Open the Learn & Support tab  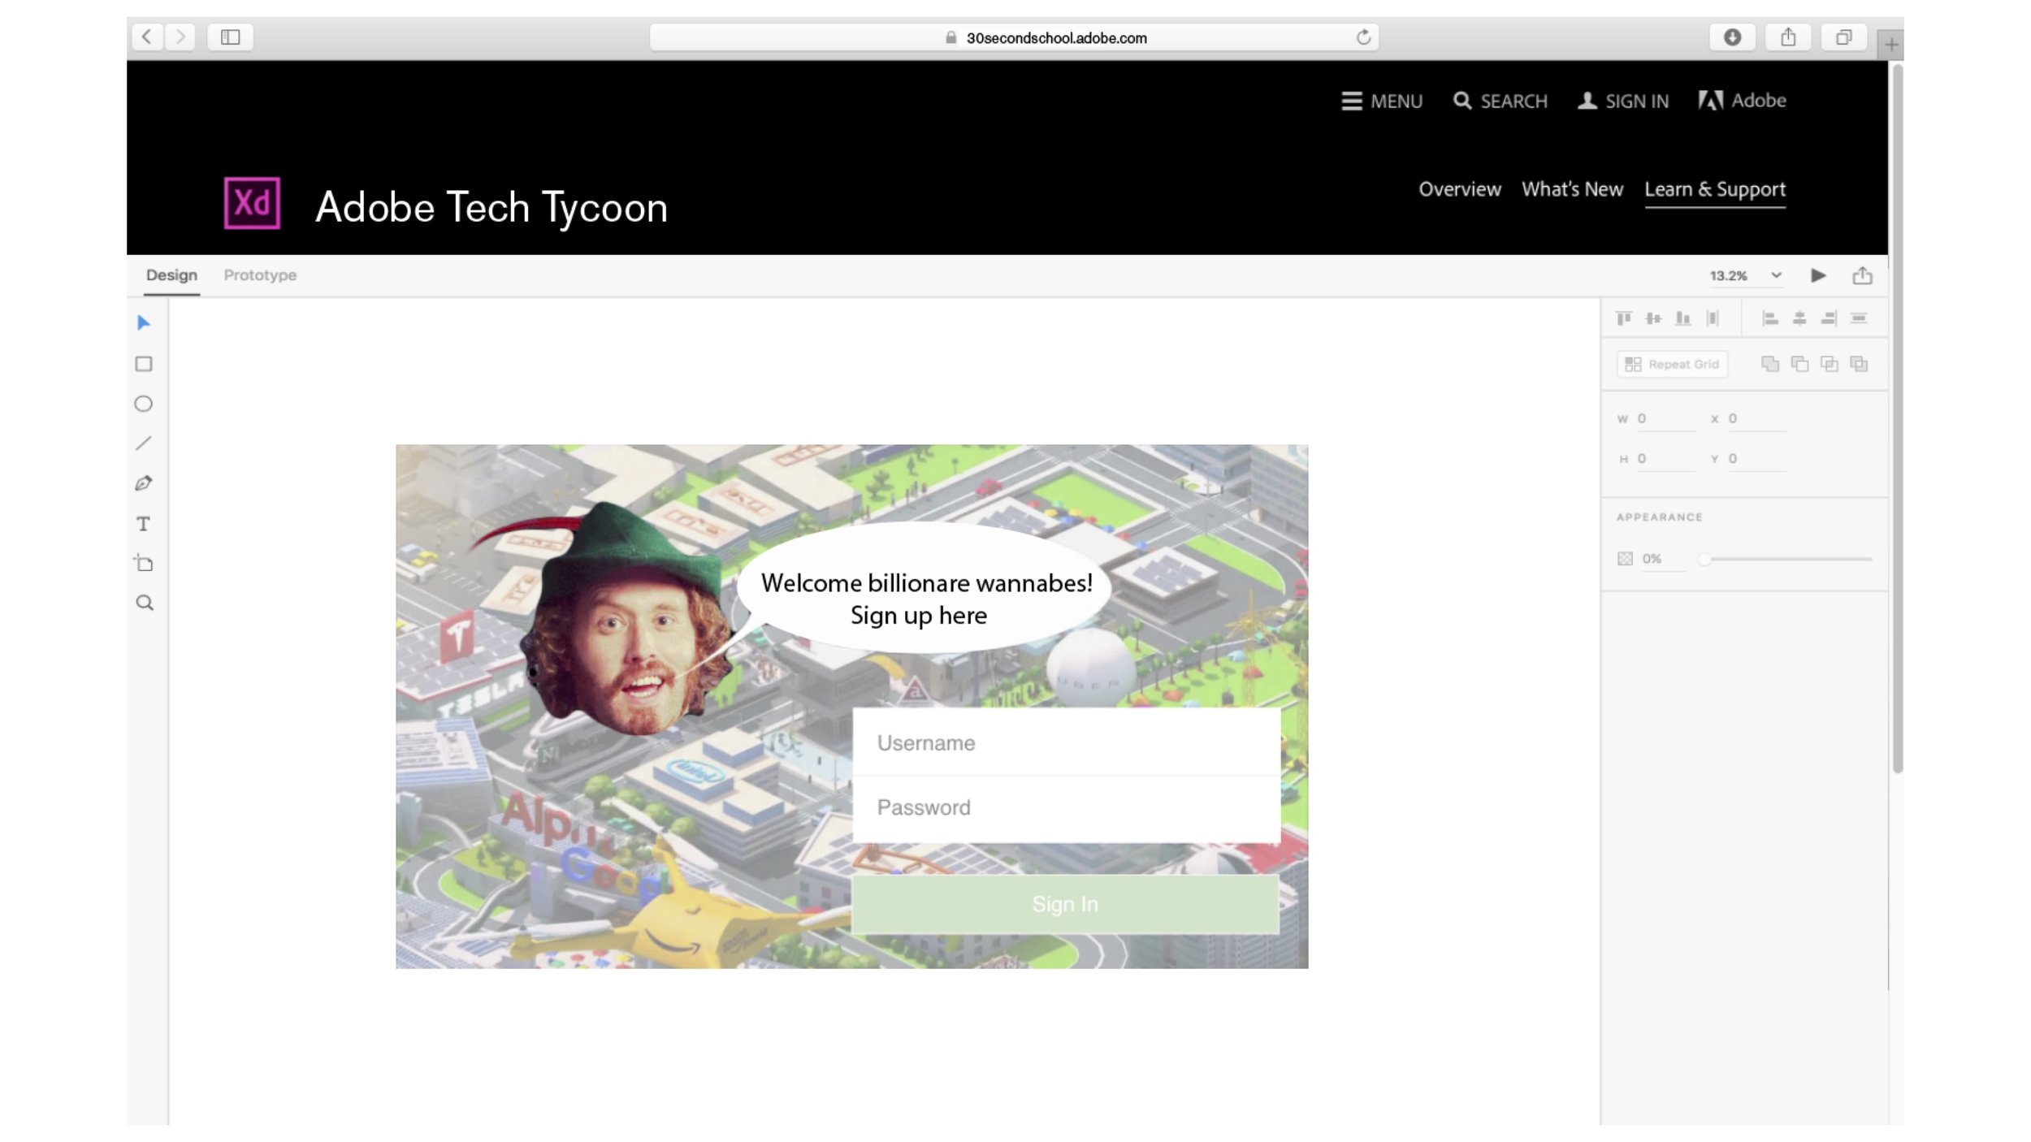click(1714, 189)
